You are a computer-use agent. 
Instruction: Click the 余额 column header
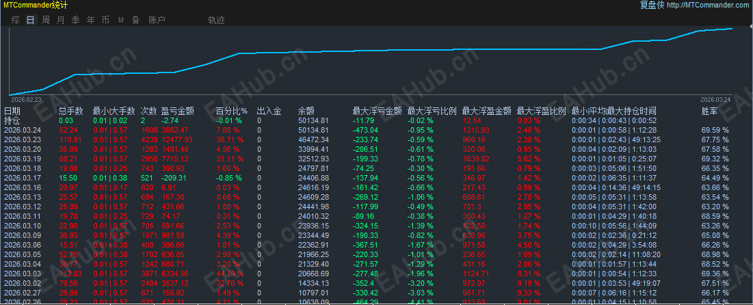[306, 111]
